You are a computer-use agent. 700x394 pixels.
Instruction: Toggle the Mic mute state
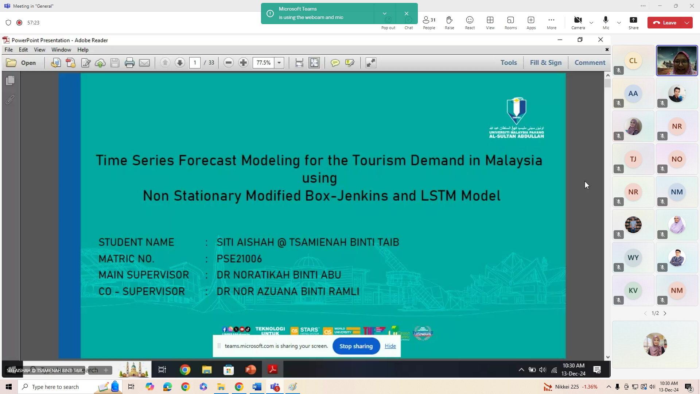point(606,23)
